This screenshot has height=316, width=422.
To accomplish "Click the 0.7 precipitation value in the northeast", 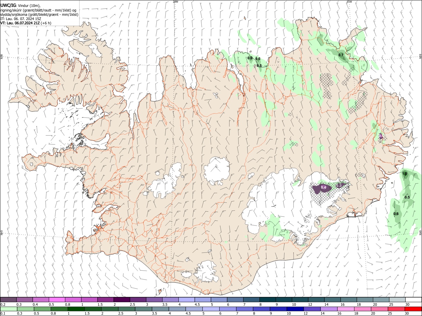I will 341,55.
